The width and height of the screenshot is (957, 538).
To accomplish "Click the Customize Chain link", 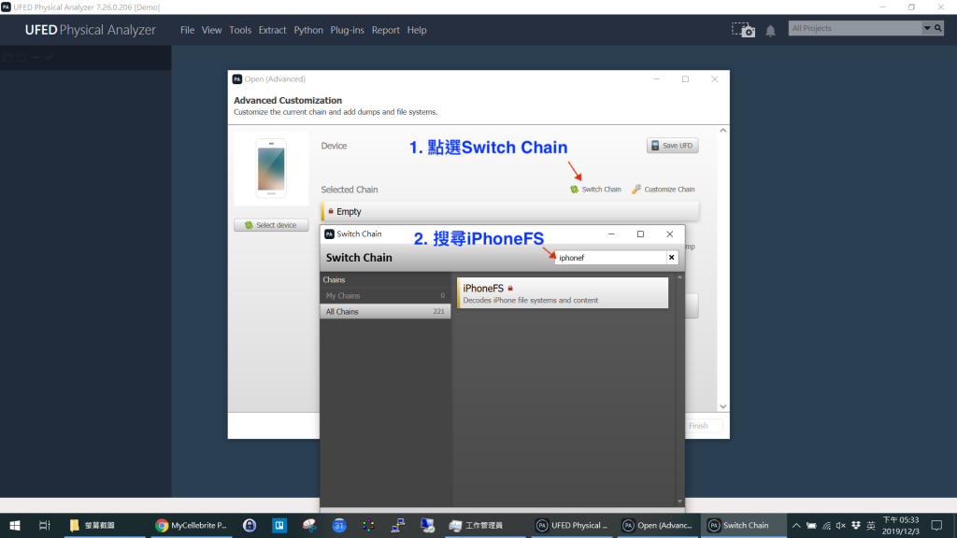I will click(663, 189).
